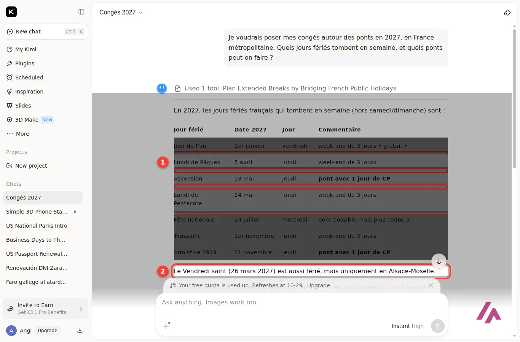
Task: Click the scroll-to-bottom arrow button
Action: tap(439, 261)
